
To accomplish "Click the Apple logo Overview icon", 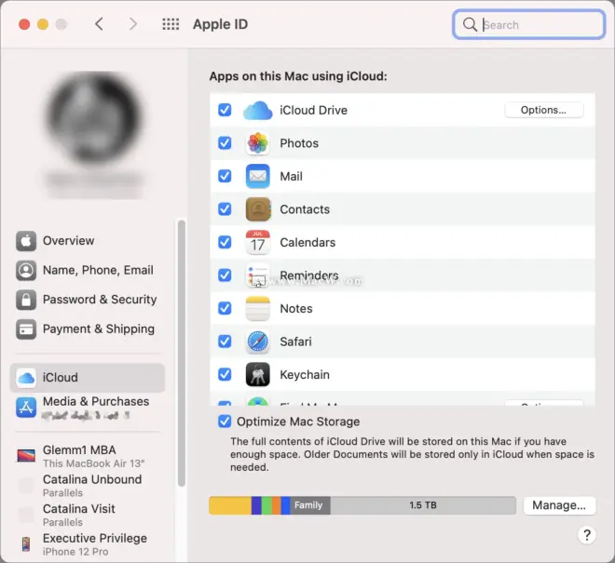I will [x=26, y=241].
